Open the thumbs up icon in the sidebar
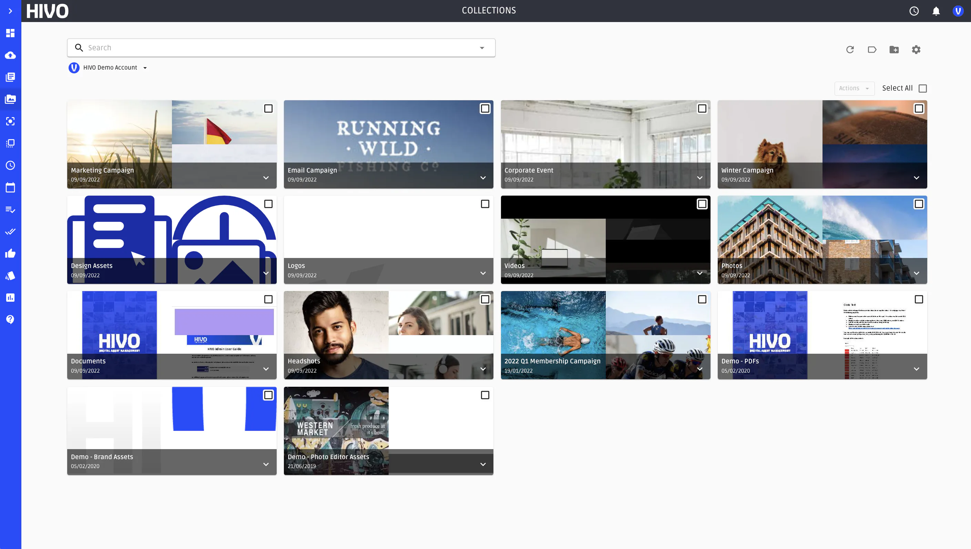Image resolution: width=971 pixels, height=549 pixels. click(10, 253)
